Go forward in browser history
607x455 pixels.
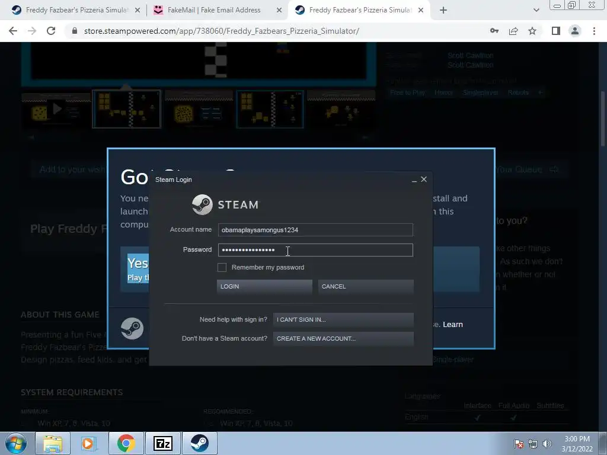click(32, 31)
